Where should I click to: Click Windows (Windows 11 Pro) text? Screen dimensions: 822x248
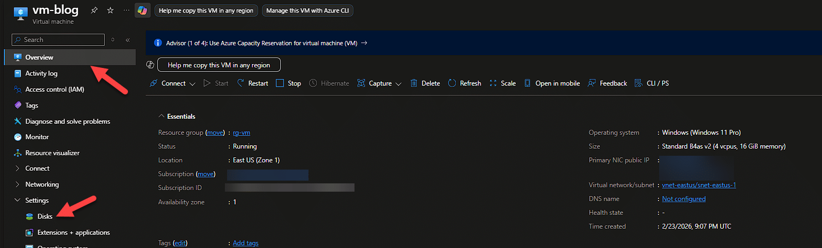[701, 133]
